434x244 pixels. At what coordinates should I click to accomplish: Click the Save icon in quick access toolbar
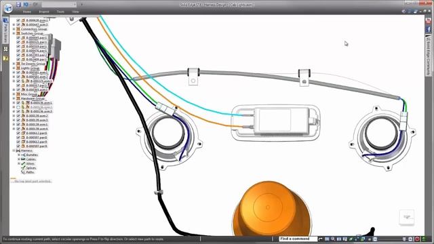[18, 5]
